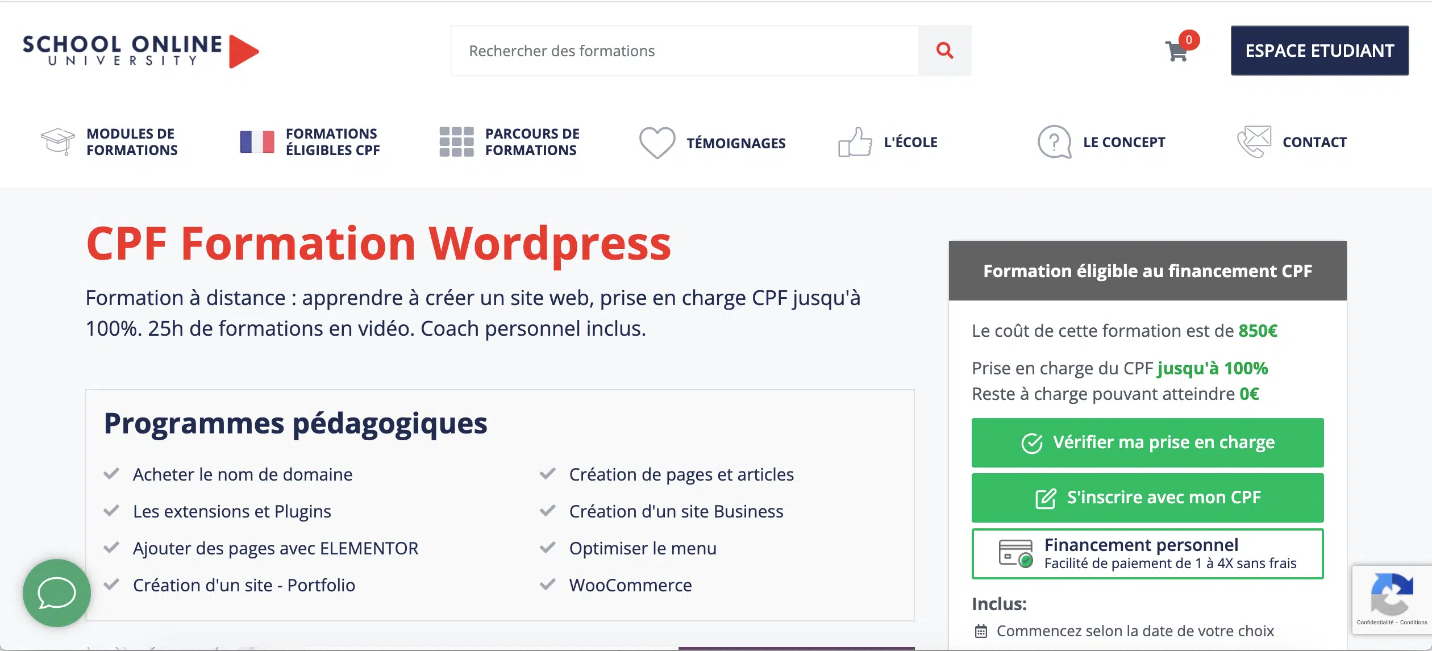Click S'inscrire avec mon CPF
The height and width of the screenshot is (651, 1432).
pos(1147,498)
